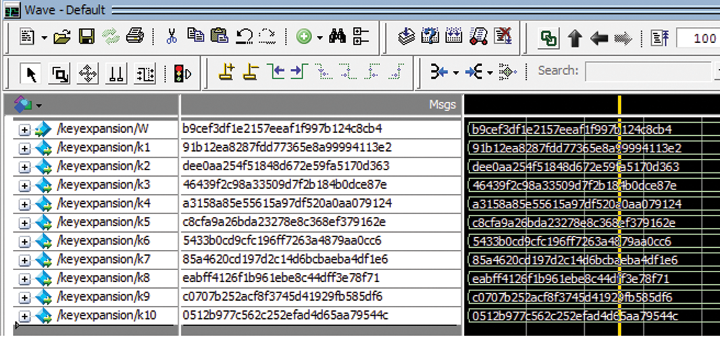Click the Insert Cursor icon
Screen dimensions: 720x339
(226, 72)
